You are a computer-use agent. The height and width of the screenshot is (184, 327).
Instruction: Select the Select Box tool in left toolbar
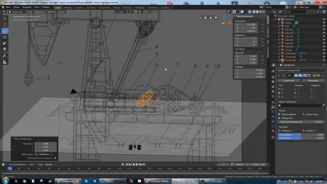pos(5,18)
